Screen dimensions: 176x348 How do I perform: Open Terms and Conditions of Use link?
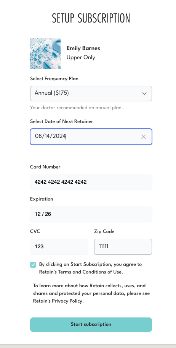(90, 272)
